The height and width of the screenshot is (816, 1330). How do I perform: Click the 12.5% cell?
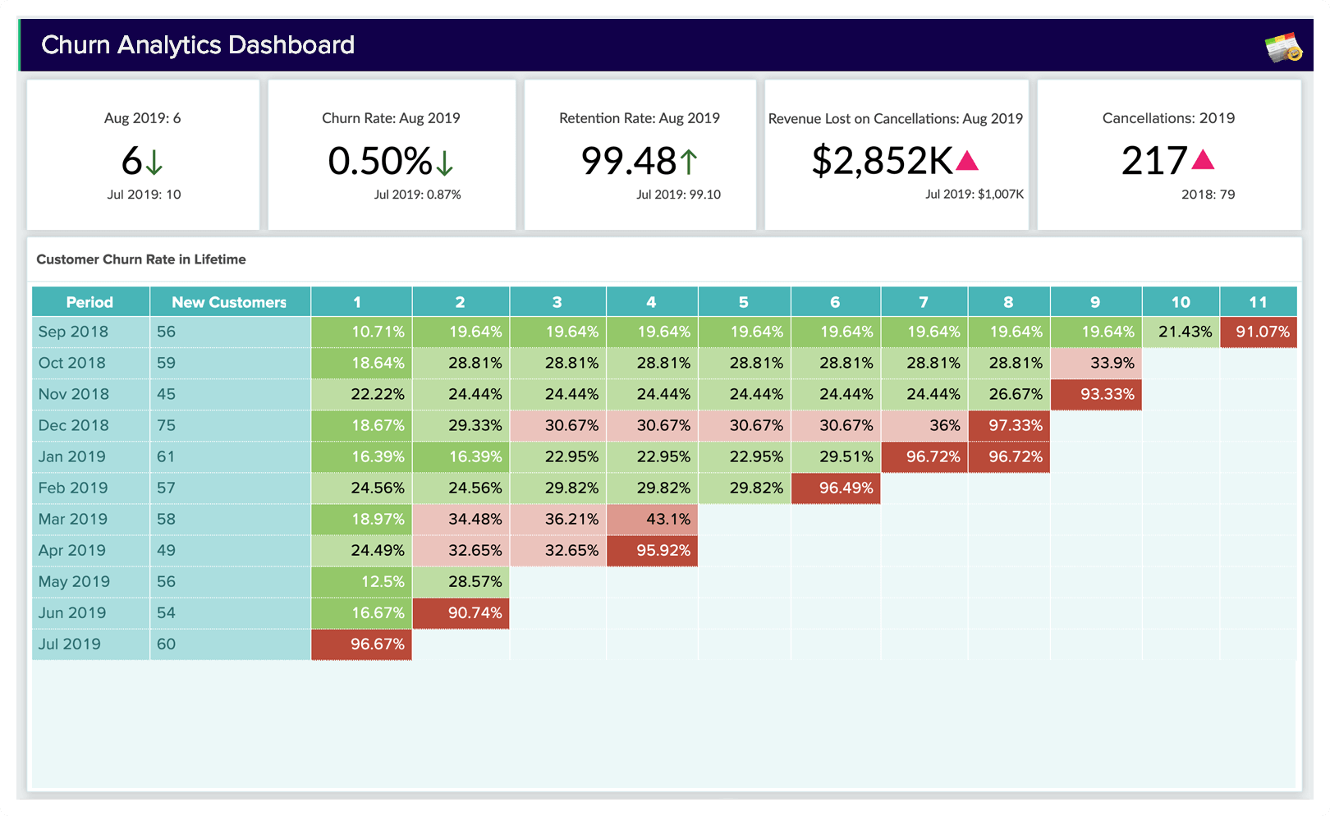361,581
